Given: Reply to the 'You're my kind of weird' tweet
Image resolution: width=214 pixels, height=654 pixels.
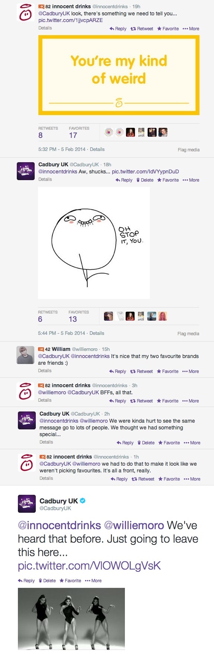Looking at the screenshot, I should pos(118,29).
